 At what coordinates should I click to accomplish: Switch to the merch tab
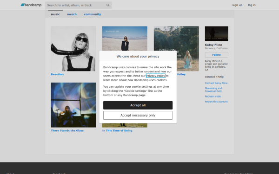(72, 14)
